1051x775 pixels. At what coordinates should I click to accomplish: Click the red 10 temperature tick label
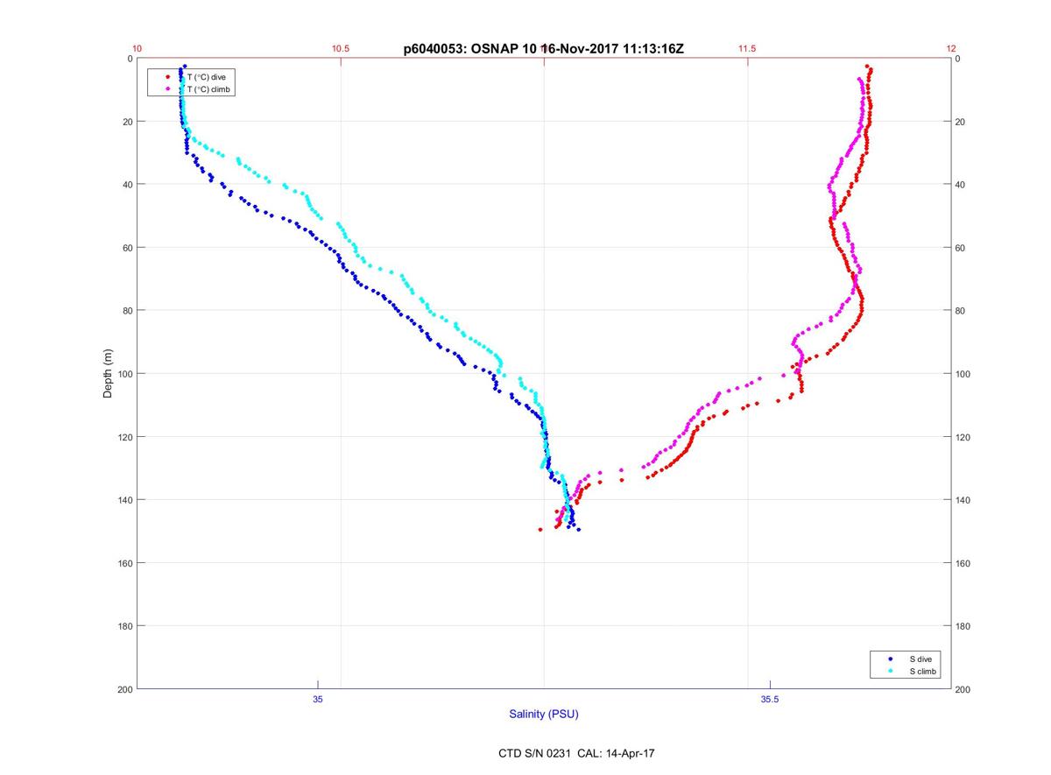138,49
